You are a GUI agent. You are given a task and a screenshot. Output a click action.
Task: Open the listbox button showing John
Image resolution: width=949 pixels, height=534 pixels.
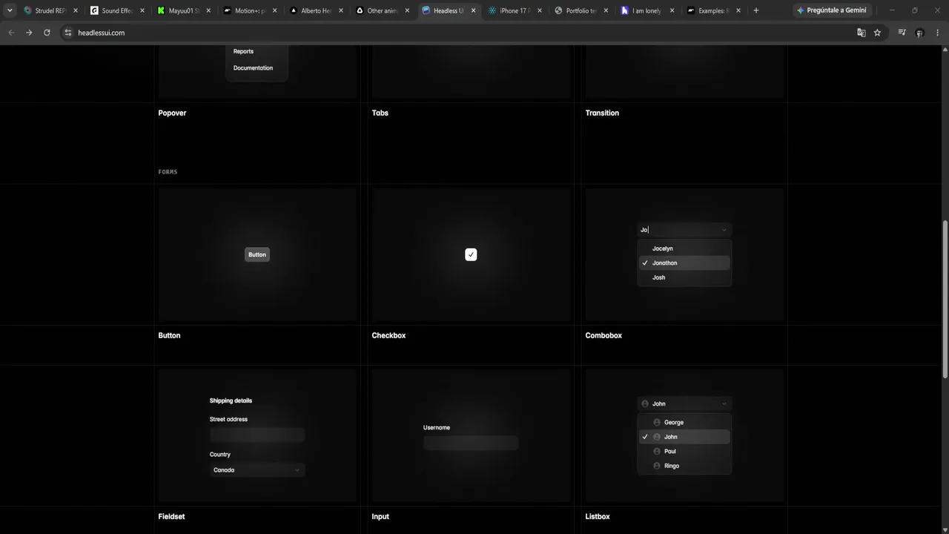(x=684, y=403)
